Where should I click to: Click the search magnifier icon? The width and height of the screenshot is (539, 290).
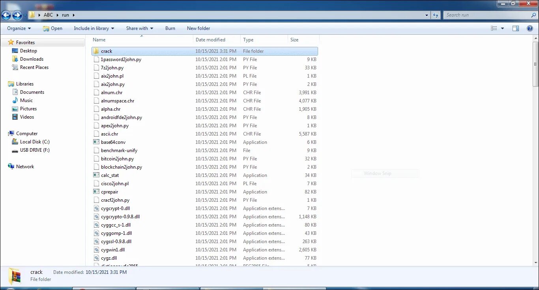point(533,15)
